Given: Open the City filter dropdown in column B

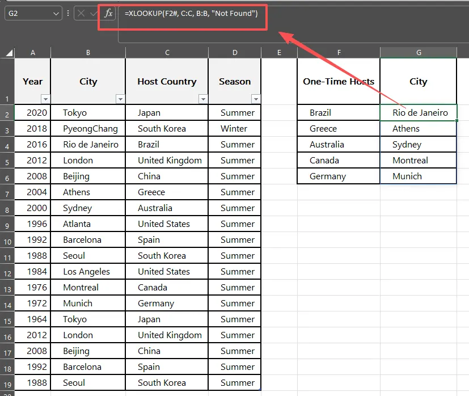Looking at the screenshot, I should coord(120,99).
